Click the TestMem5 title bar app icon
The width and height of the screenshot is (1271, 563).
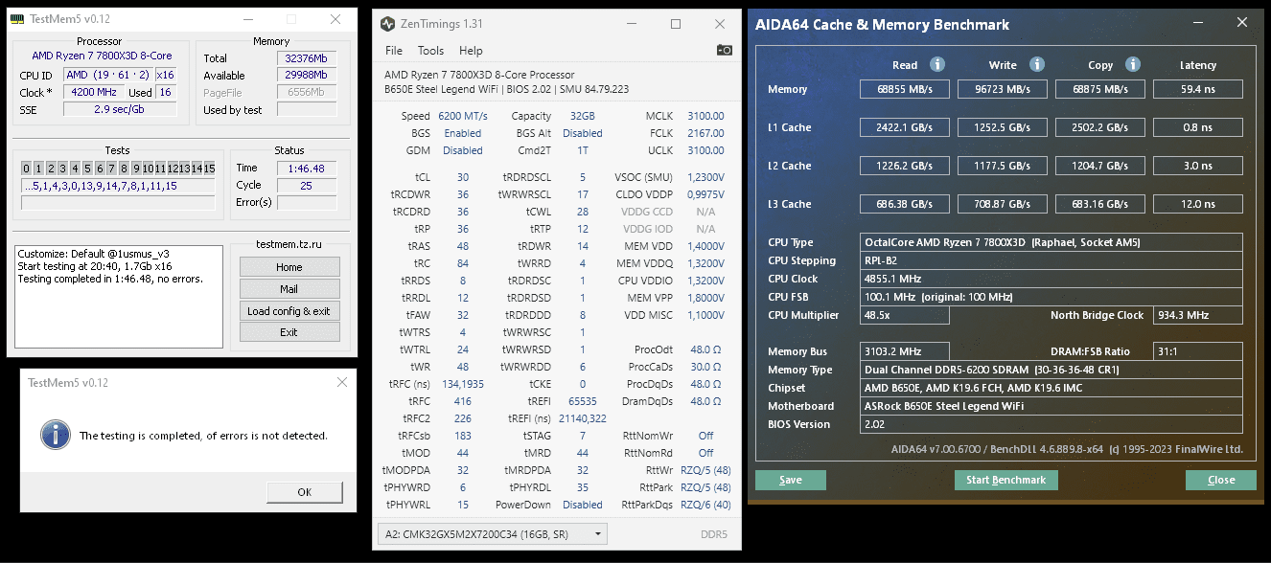pyautogui.click(x=17, y=19)
